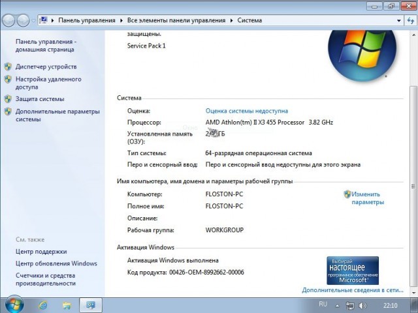
Task: Click product code 00426-OEM-8992662-00006
Action: pyautogui.click(x=206, y=273)
